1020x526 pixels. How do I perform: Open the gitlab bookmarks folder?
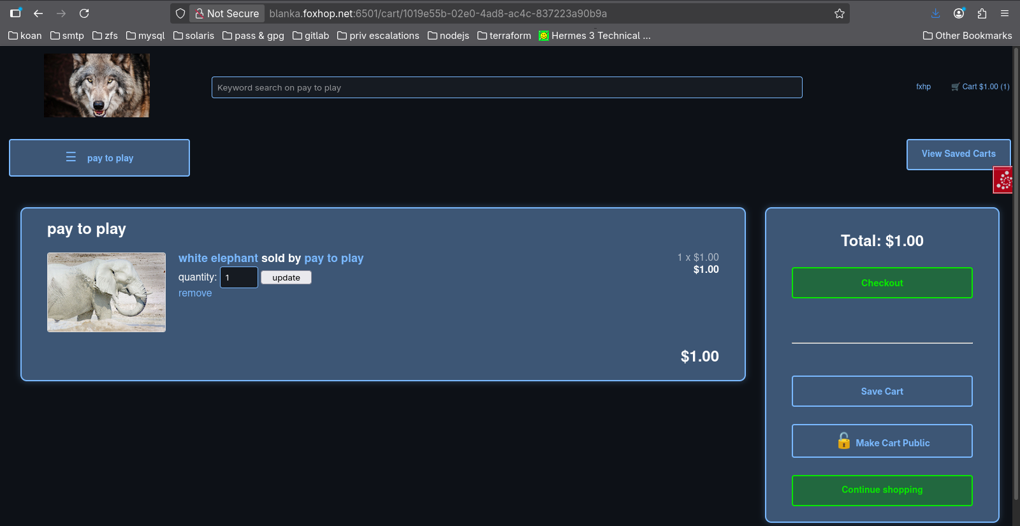pyautogui.click(x=310, y=36)
